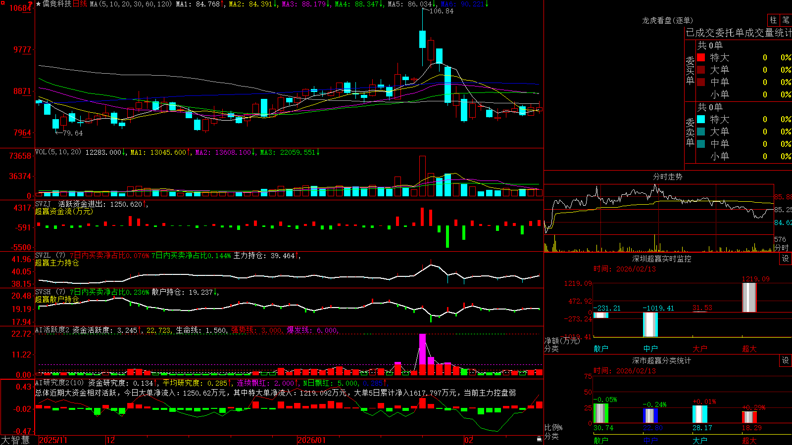The image size is (792, 445).
Task: Click the AI活跃度2 indicator label
Action: [x=52, y=330]
